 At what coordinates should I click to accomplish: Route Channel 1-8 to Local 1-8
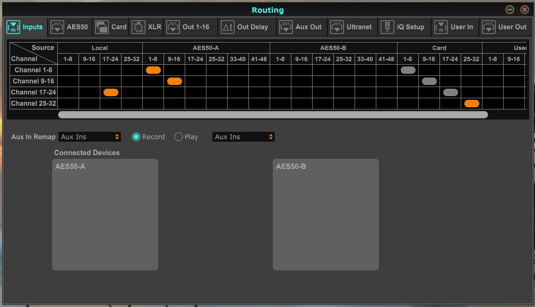(68, 70)
